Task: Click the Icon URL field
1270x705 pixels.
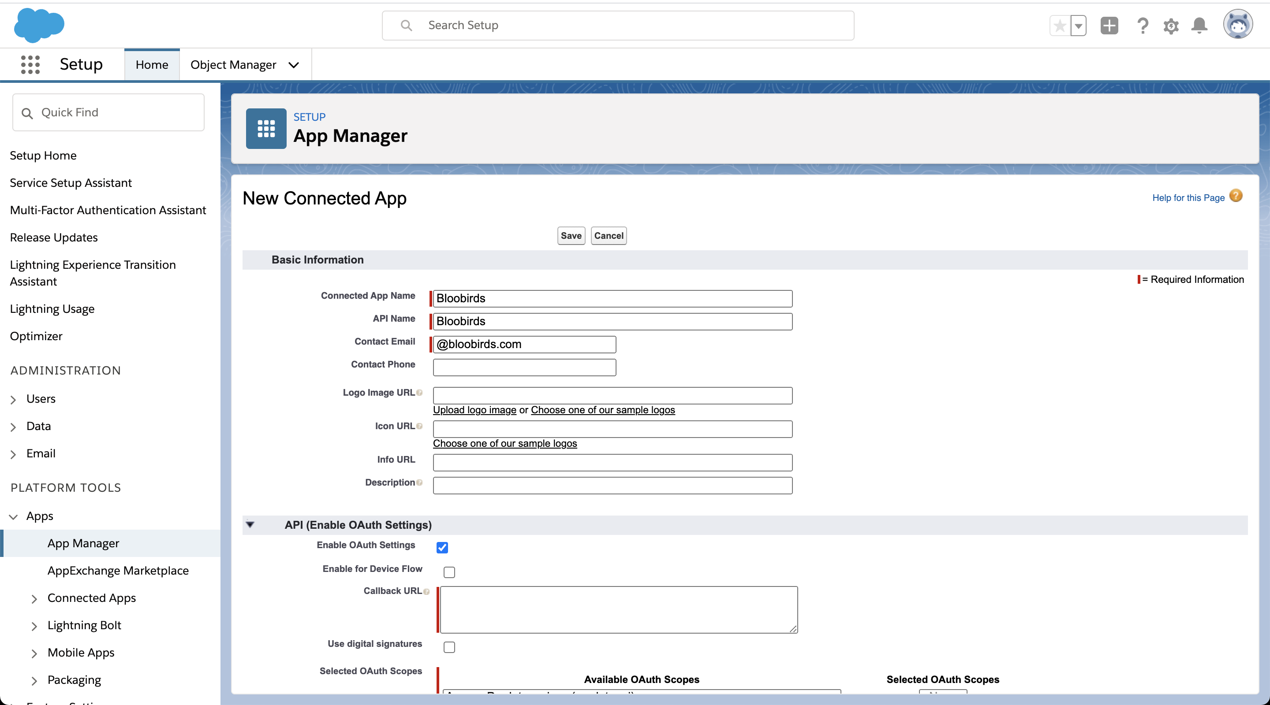Action: pos(613,429)
